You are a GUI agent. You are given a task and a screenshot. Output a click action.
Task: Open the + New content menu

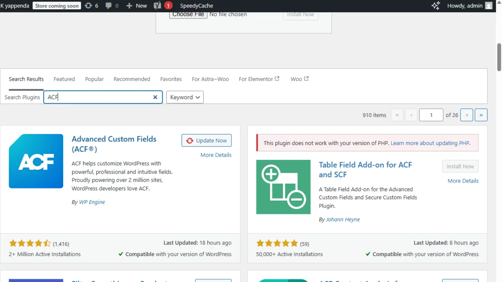pos(136,6)
